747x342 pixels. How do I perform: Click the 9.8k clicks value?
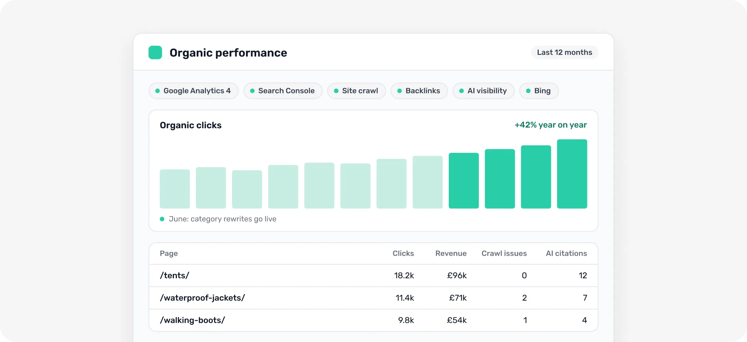pos(406,320)
